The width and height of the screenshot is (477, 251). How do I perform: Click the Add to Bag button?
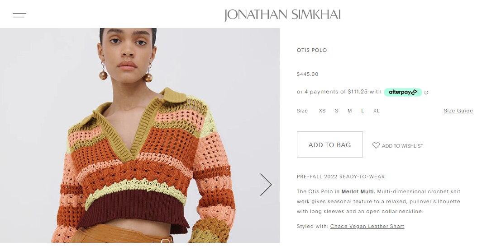tap(330, 144)
